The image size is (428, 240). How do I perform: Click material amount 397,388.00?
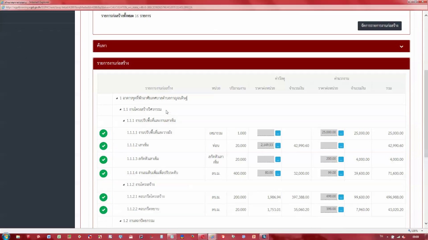300,197
